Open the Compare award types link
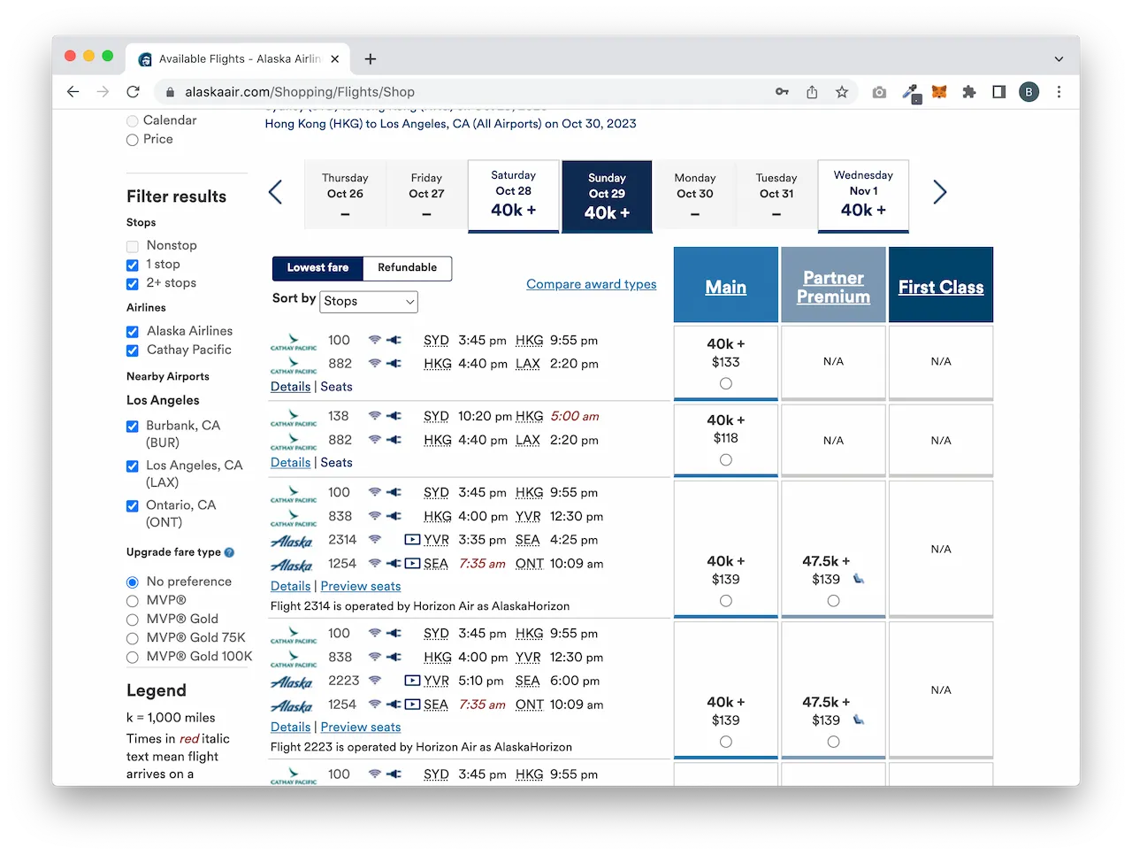The image size is (1132, 855). tap(592, 284)
